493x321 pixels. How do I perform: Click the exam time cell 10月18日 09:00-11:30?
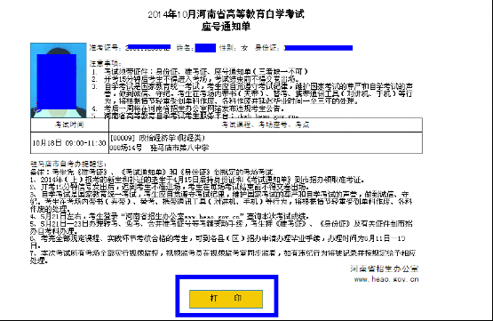point(69,143)
